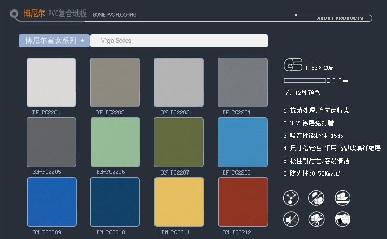Viewport: 387px width, 239px height.
Task: Select the dark navy BN-PC2210 swatch
Action: [x=115, y=202]
